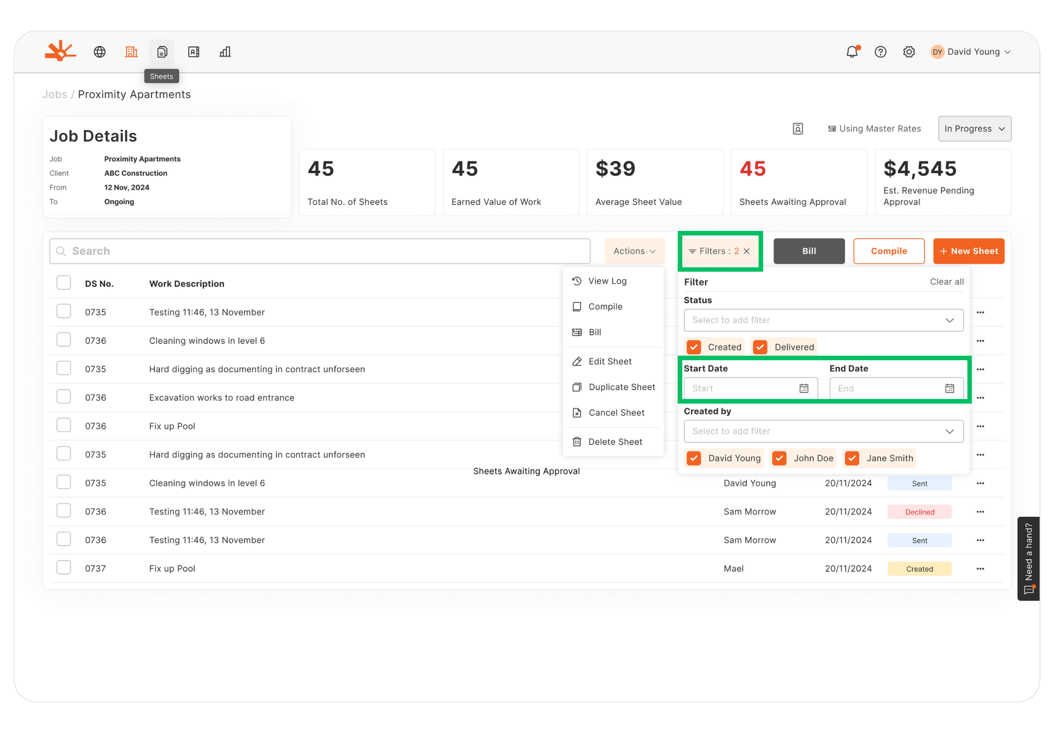The width and height of the screenshot is (1054, 733).
Task: Click the Start Date calendar icon
Action: pyautogui.click(x=803, y=388)
